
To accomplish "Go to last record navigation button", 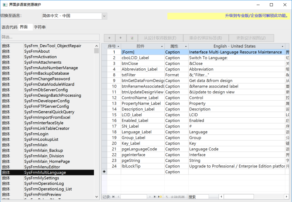I will pos(155,197).
